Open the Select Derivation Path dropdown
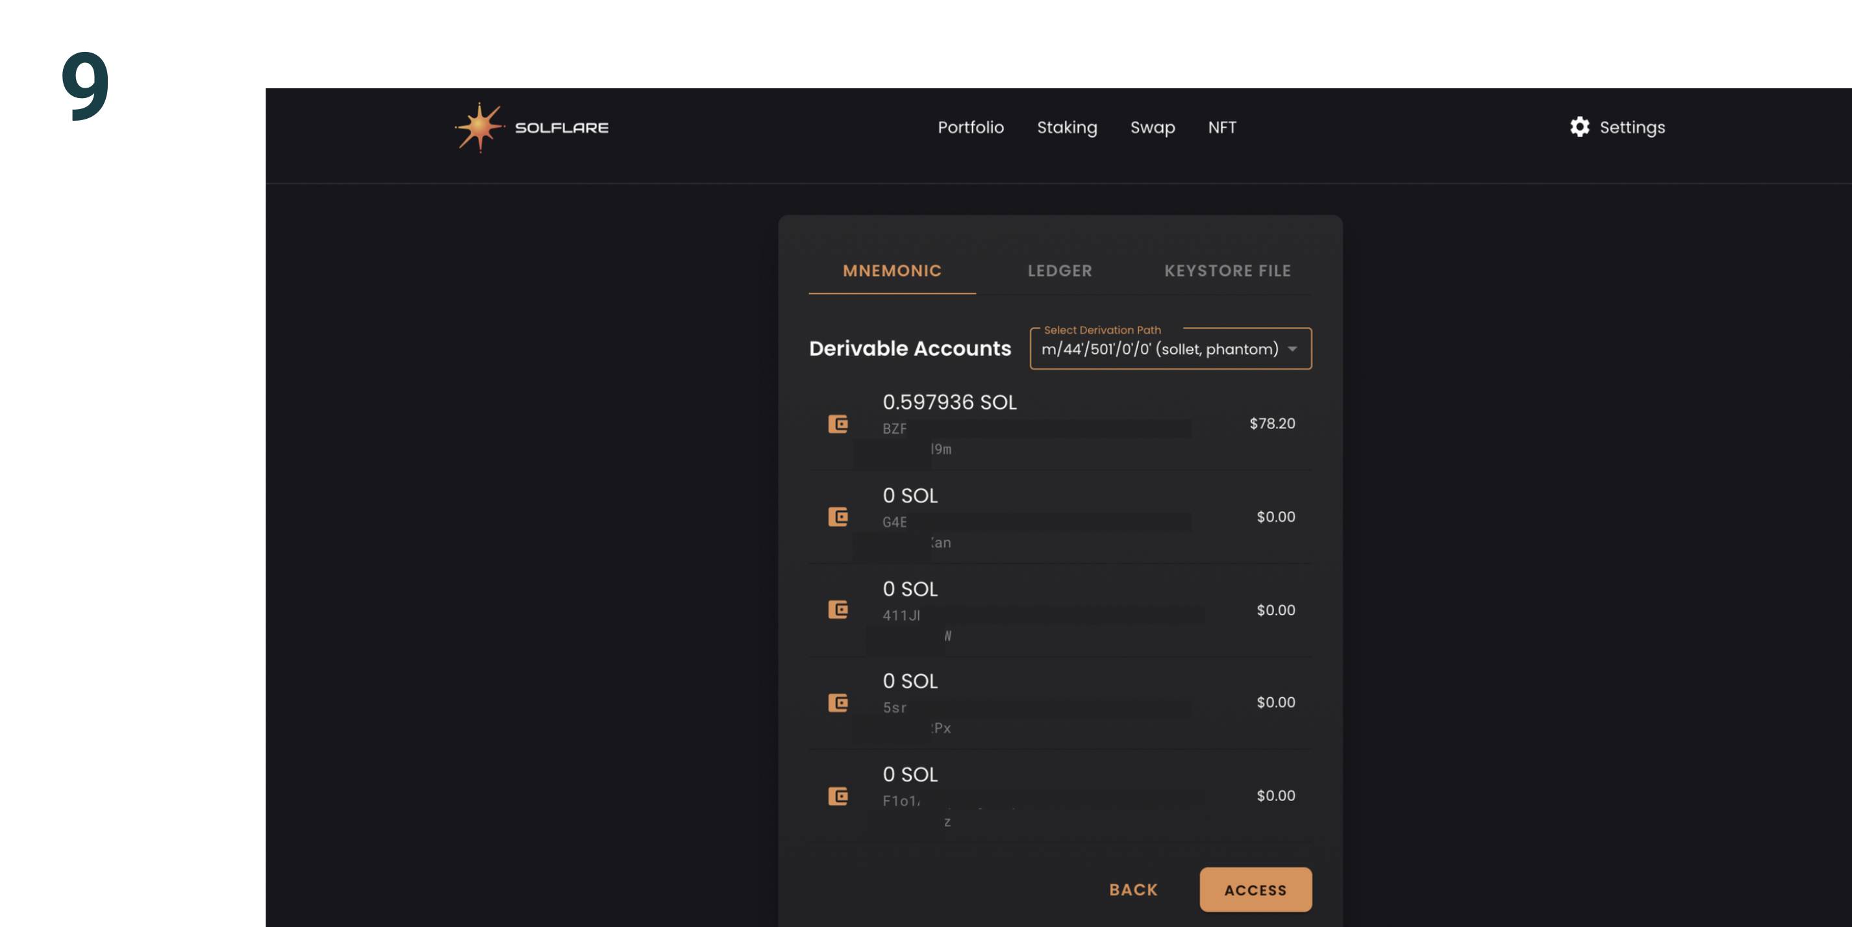Image resolution: width=1852 pixels, height=927 pixels. coord(1159,349)
